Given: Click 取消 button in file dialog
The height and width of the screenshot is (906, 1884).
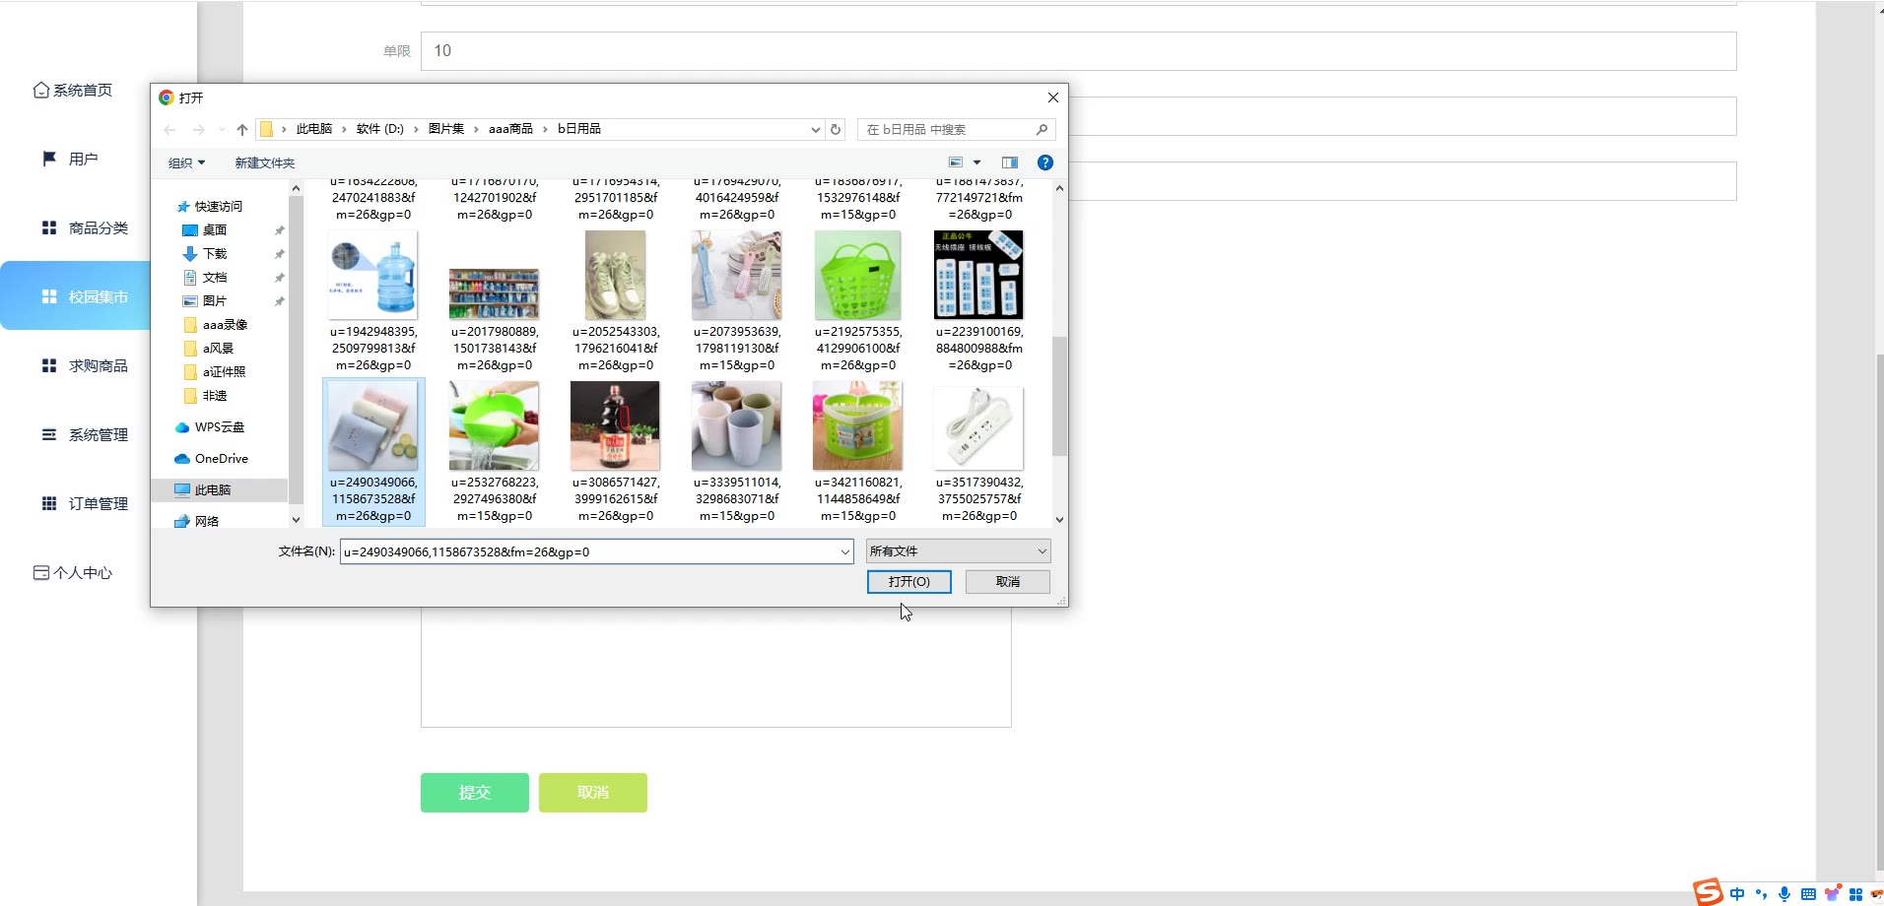Looking at the screenshot, I should (x=1007, y=582).
